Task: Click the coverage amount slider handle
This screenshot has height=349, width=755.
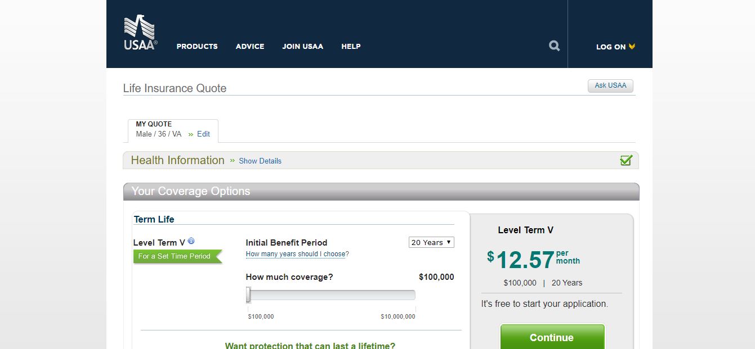Action: click(x=249, y=294)
